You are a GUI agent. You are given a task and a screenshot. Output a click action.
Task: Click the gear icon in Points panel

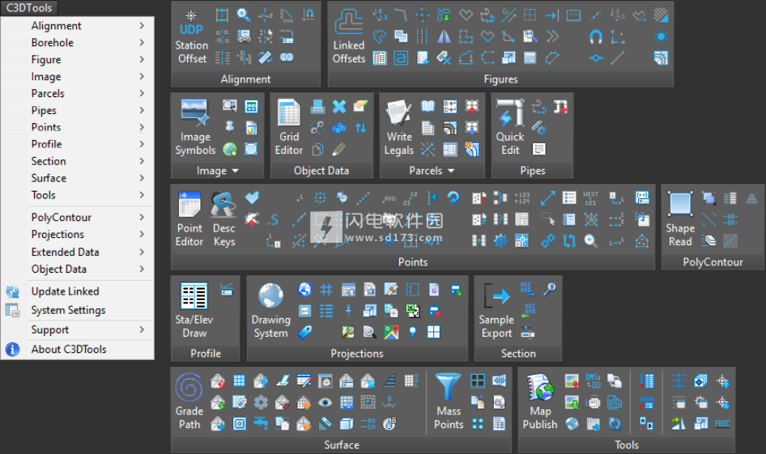500,240
